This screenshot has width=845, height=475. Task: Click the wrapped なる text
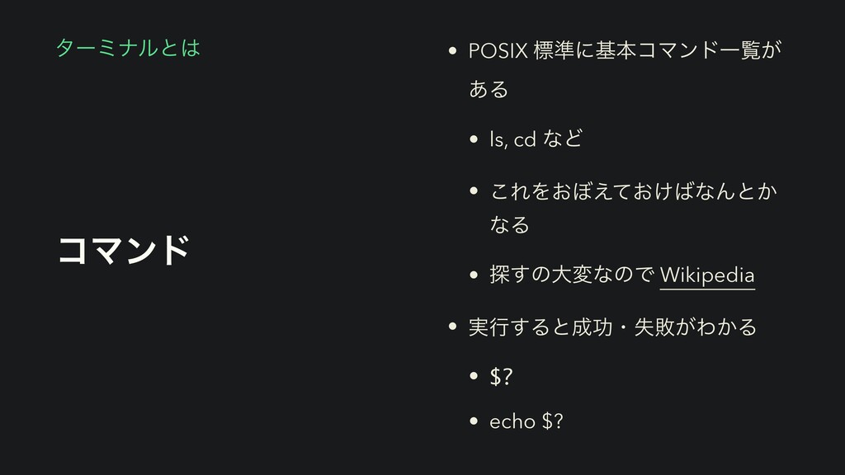coord(509,224)
